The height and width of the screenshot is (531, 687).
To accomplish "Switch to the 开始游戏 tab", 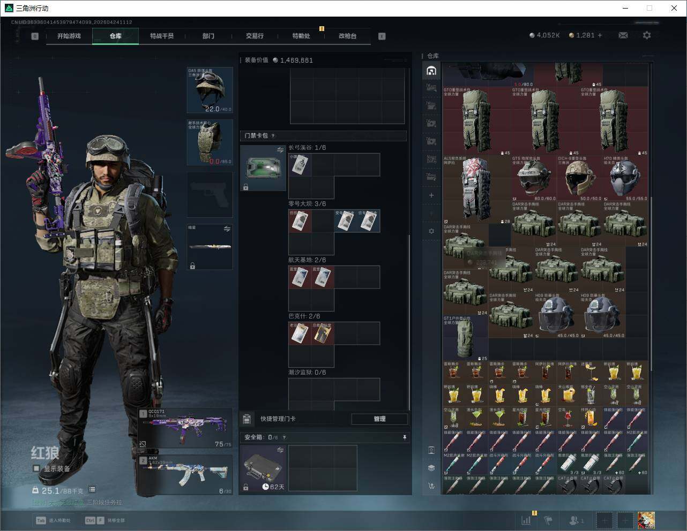I will (69, 36).
